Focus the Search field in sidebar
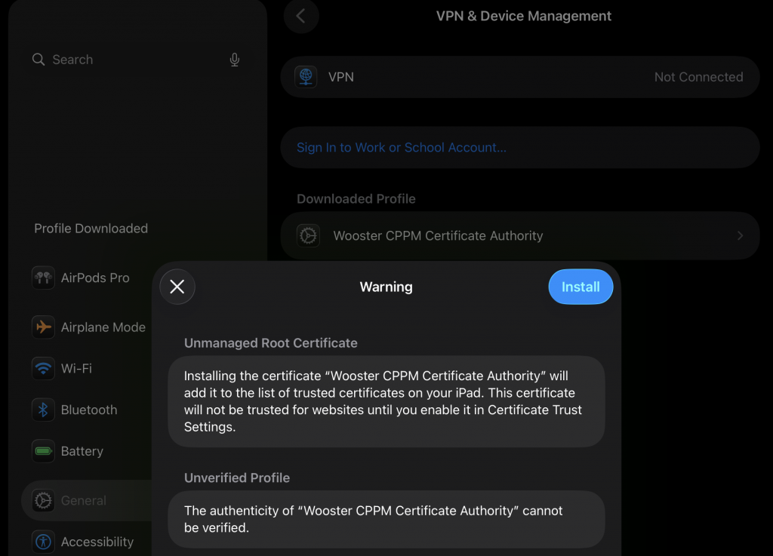Viewport: 773px width, 556px height. pos(137,60)
